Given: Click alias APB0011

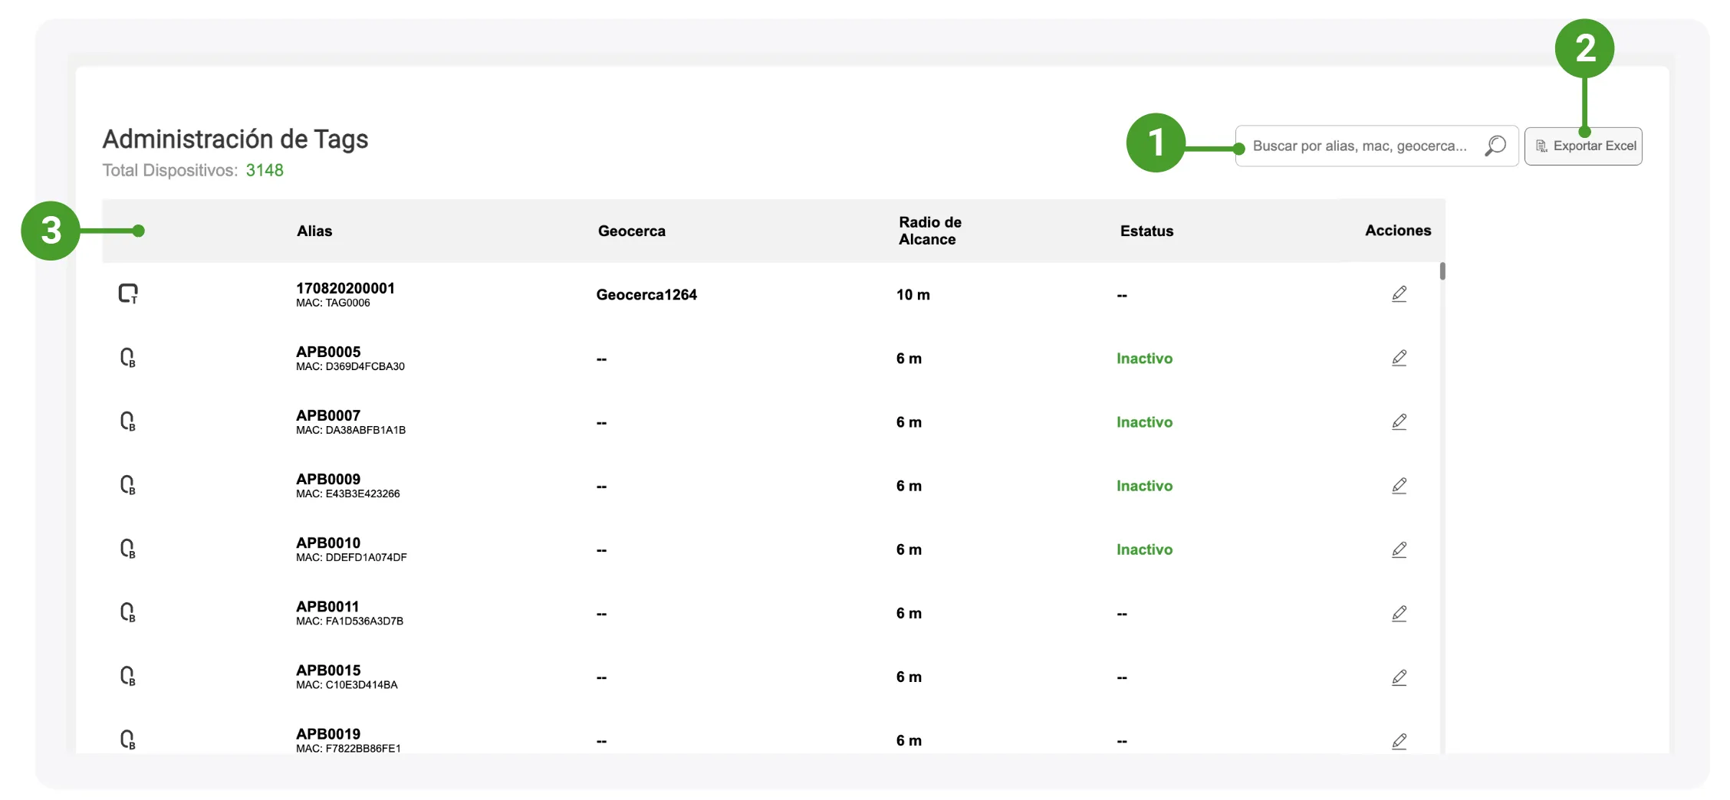Looking at the screenshot, I should [x=327, y=606].
